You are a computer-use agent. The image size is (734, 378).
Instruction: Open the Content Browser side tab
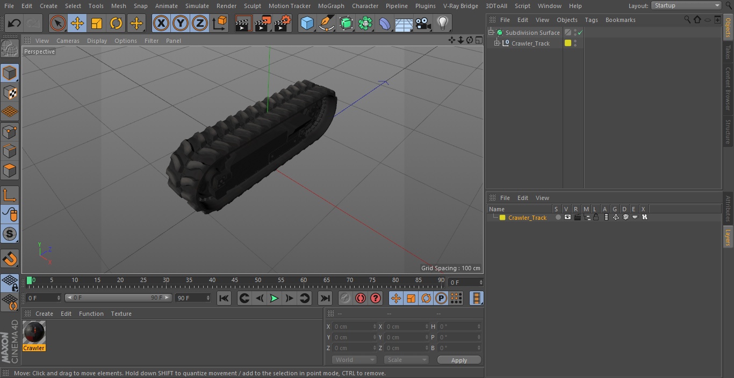pos(728,88)
